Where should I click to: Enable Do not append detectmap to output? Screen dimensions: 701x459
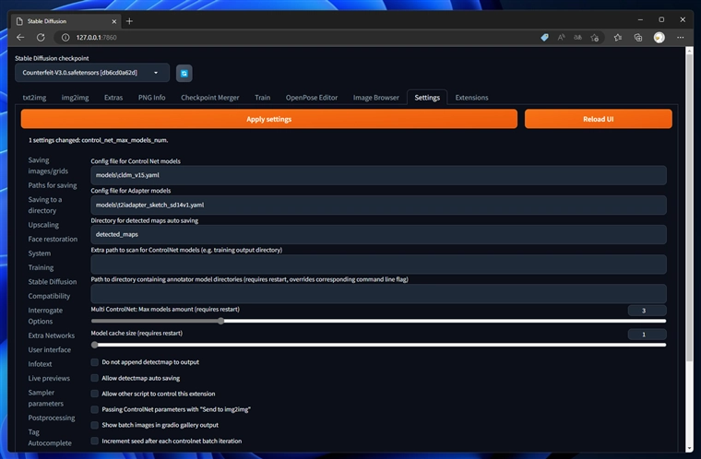[94, 362]
